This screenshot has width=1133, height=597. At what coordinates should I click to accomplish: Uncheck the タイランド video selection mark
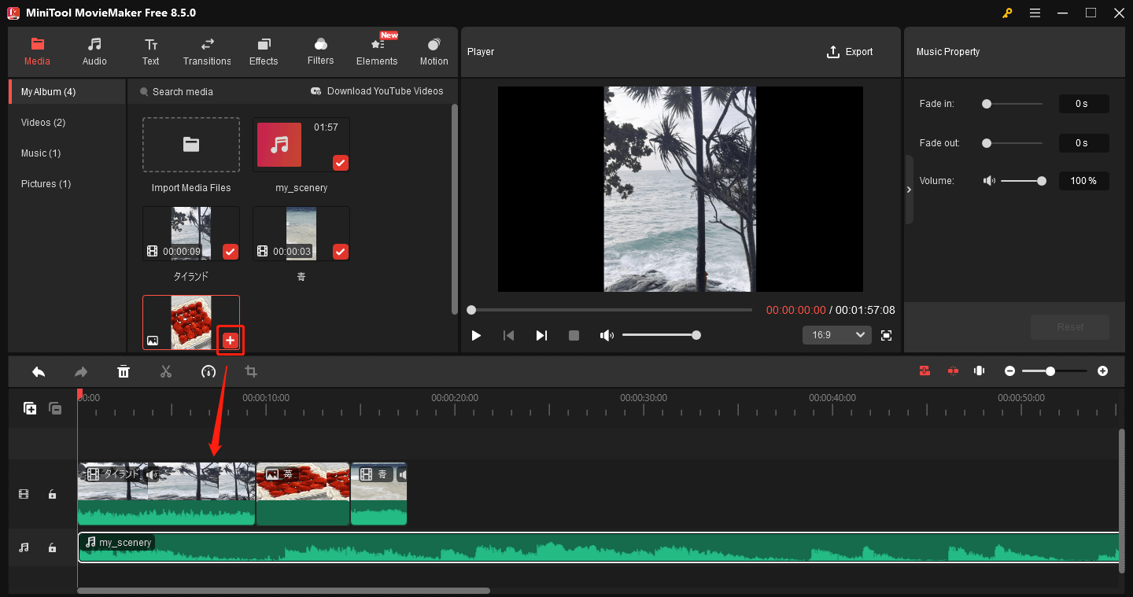click(x=230, y=252)
